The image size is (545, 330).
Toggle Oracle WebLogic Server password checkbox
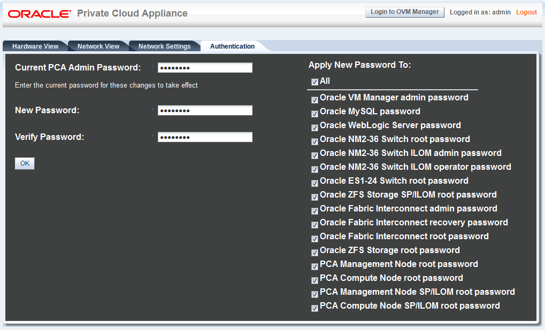click(x=315, y=128)
